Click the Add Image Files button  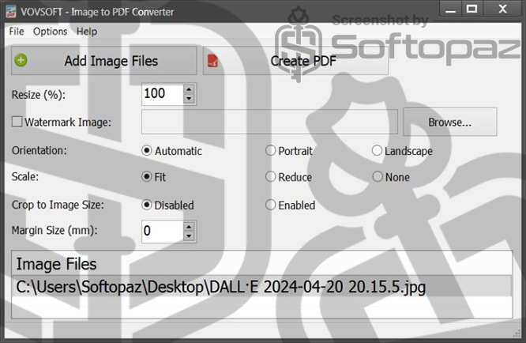click(x=104, y=61)
